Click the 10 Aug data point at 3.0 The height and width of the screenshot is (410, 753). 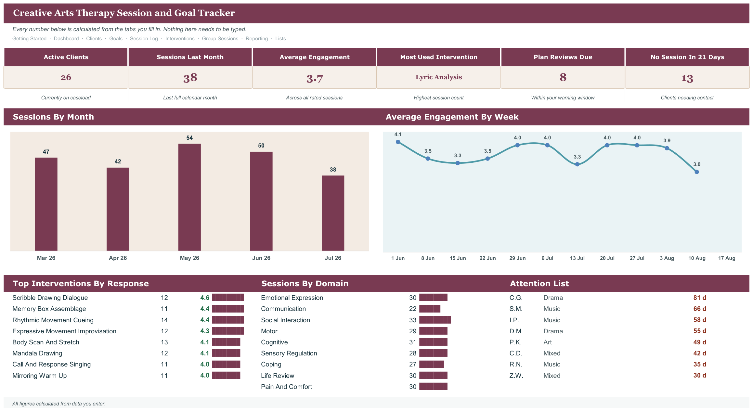click(x=697, y=172)
